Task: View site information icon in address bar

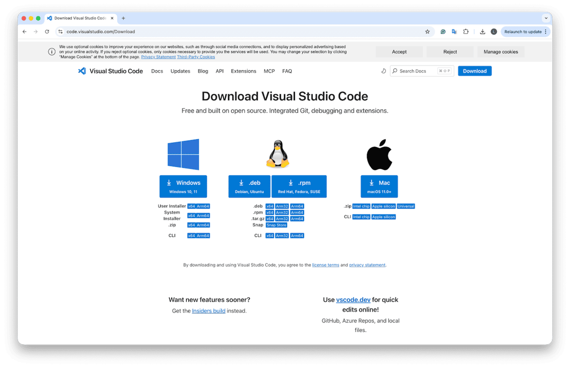Action: coord(60,32)
